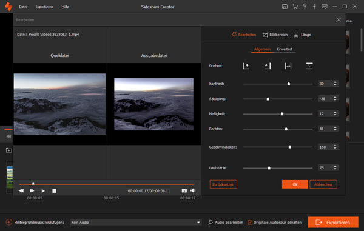Click the add folder icon on left
Viewport: 364px width, 231px height.
[x=9, y=150]
